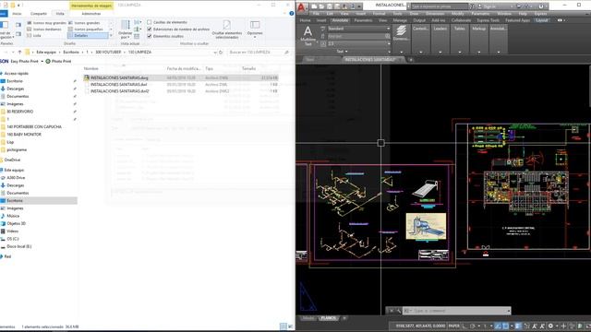Toggle Casillas de elemento checkbox

tap(150, 22)
